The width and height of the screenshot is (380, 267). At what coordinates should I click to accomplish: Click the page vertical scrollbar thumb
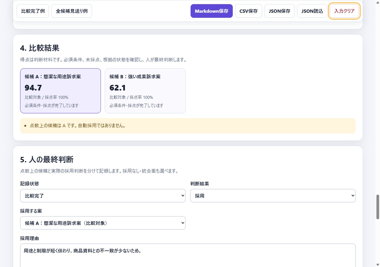click(x=377, y=207)
